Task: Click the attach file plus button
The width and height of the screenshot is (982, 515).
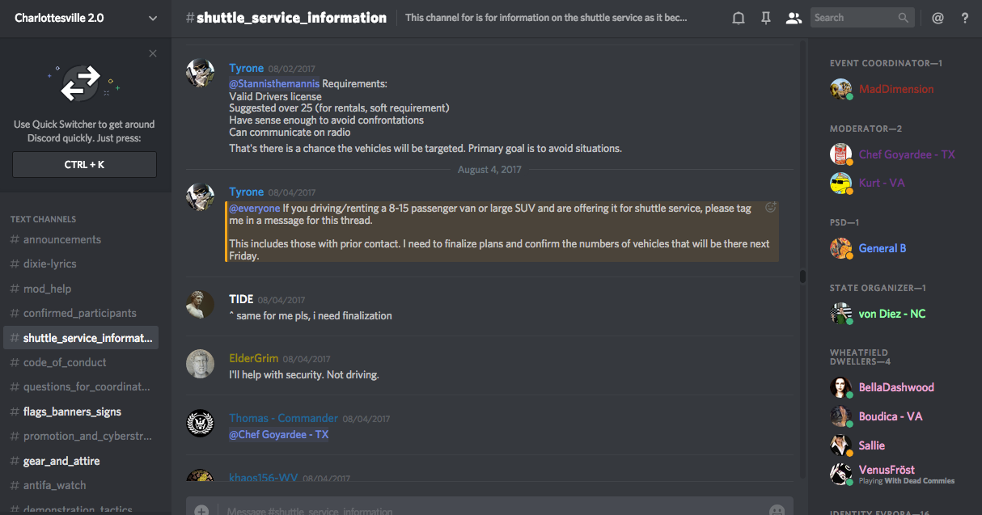Action: pyautogui.click(x=201, y=510)
